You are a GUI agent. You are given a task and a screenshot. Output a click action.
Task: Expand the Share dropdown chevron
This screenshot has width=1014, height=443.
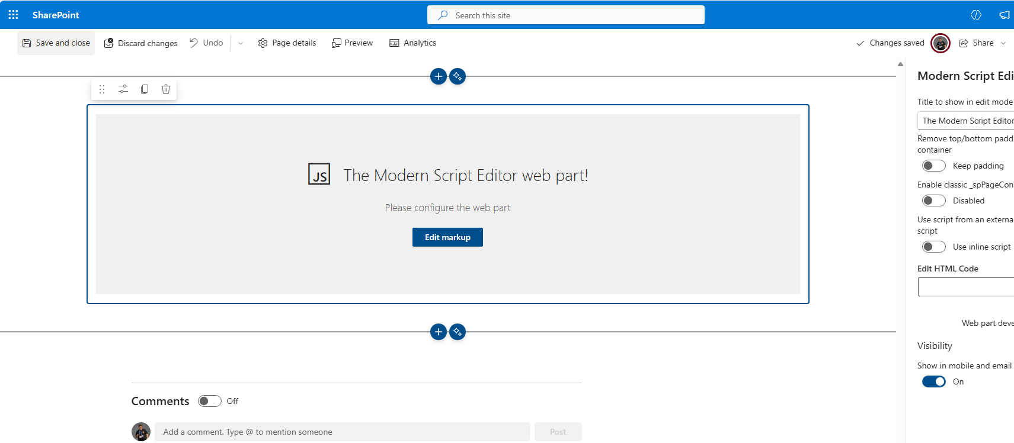coord(1003,43)
